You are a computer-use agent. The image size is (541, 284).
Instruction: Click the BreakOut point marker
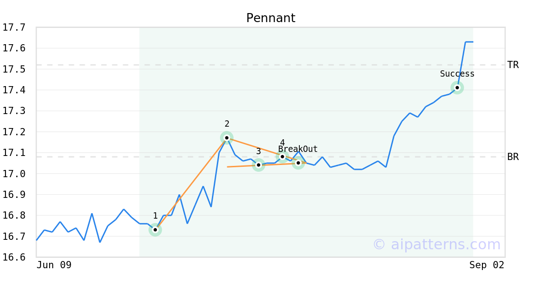[298, 163]
